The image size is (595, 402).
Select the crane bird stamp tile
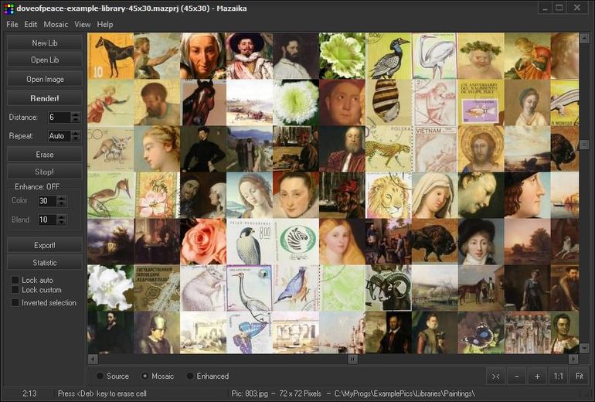(x=250, y=288)
